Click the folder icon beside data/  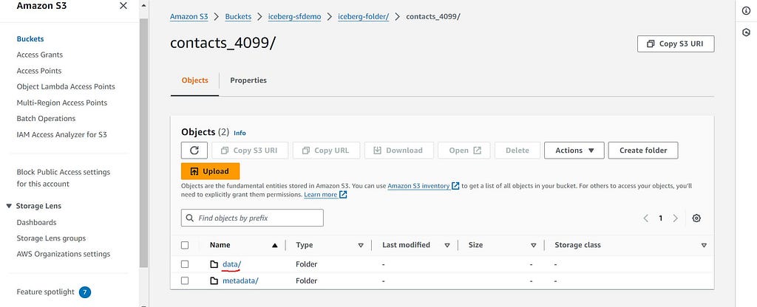[214, 264]
